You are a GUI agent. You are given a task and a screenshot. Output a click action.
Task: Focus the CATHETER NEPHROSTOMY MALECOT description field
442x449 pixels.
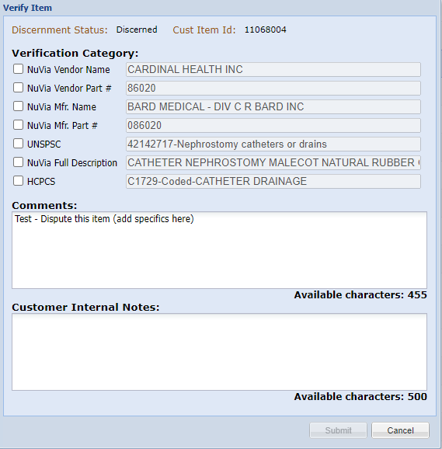tap(273, 162)
